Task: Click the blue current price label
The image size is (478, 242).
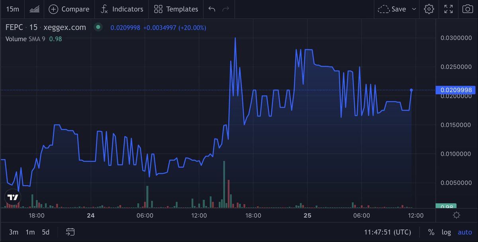Action: point(456,90)
